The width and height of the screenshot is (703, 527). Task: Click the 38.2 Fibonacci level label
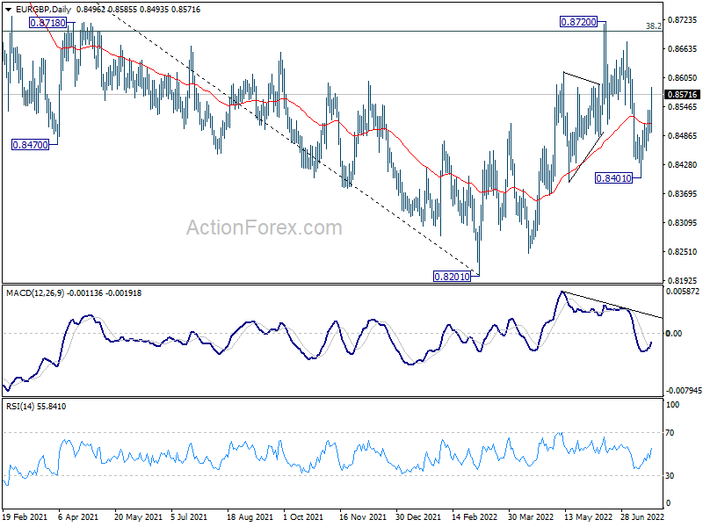point(653,26)
